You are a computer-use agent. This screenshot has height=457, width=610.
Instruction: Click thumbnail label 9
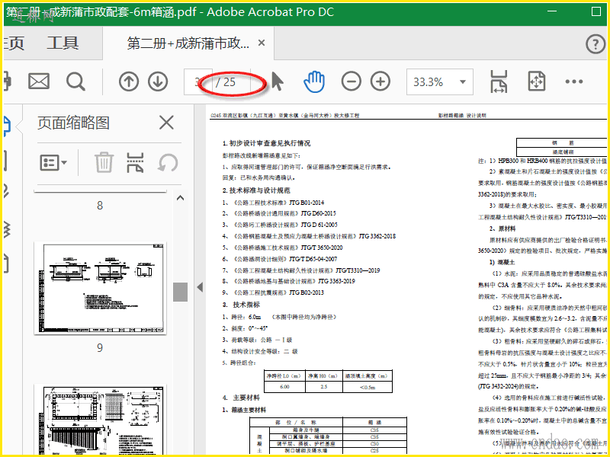tap(100, 347)
